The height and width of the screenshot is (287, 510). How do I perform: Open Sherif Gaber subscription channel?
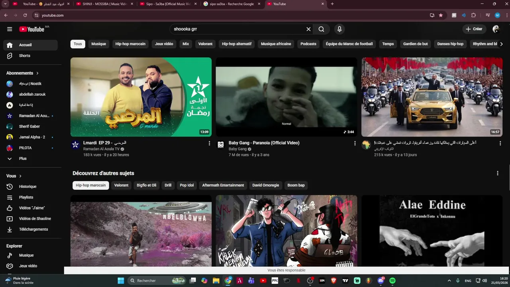pos(30,126)
